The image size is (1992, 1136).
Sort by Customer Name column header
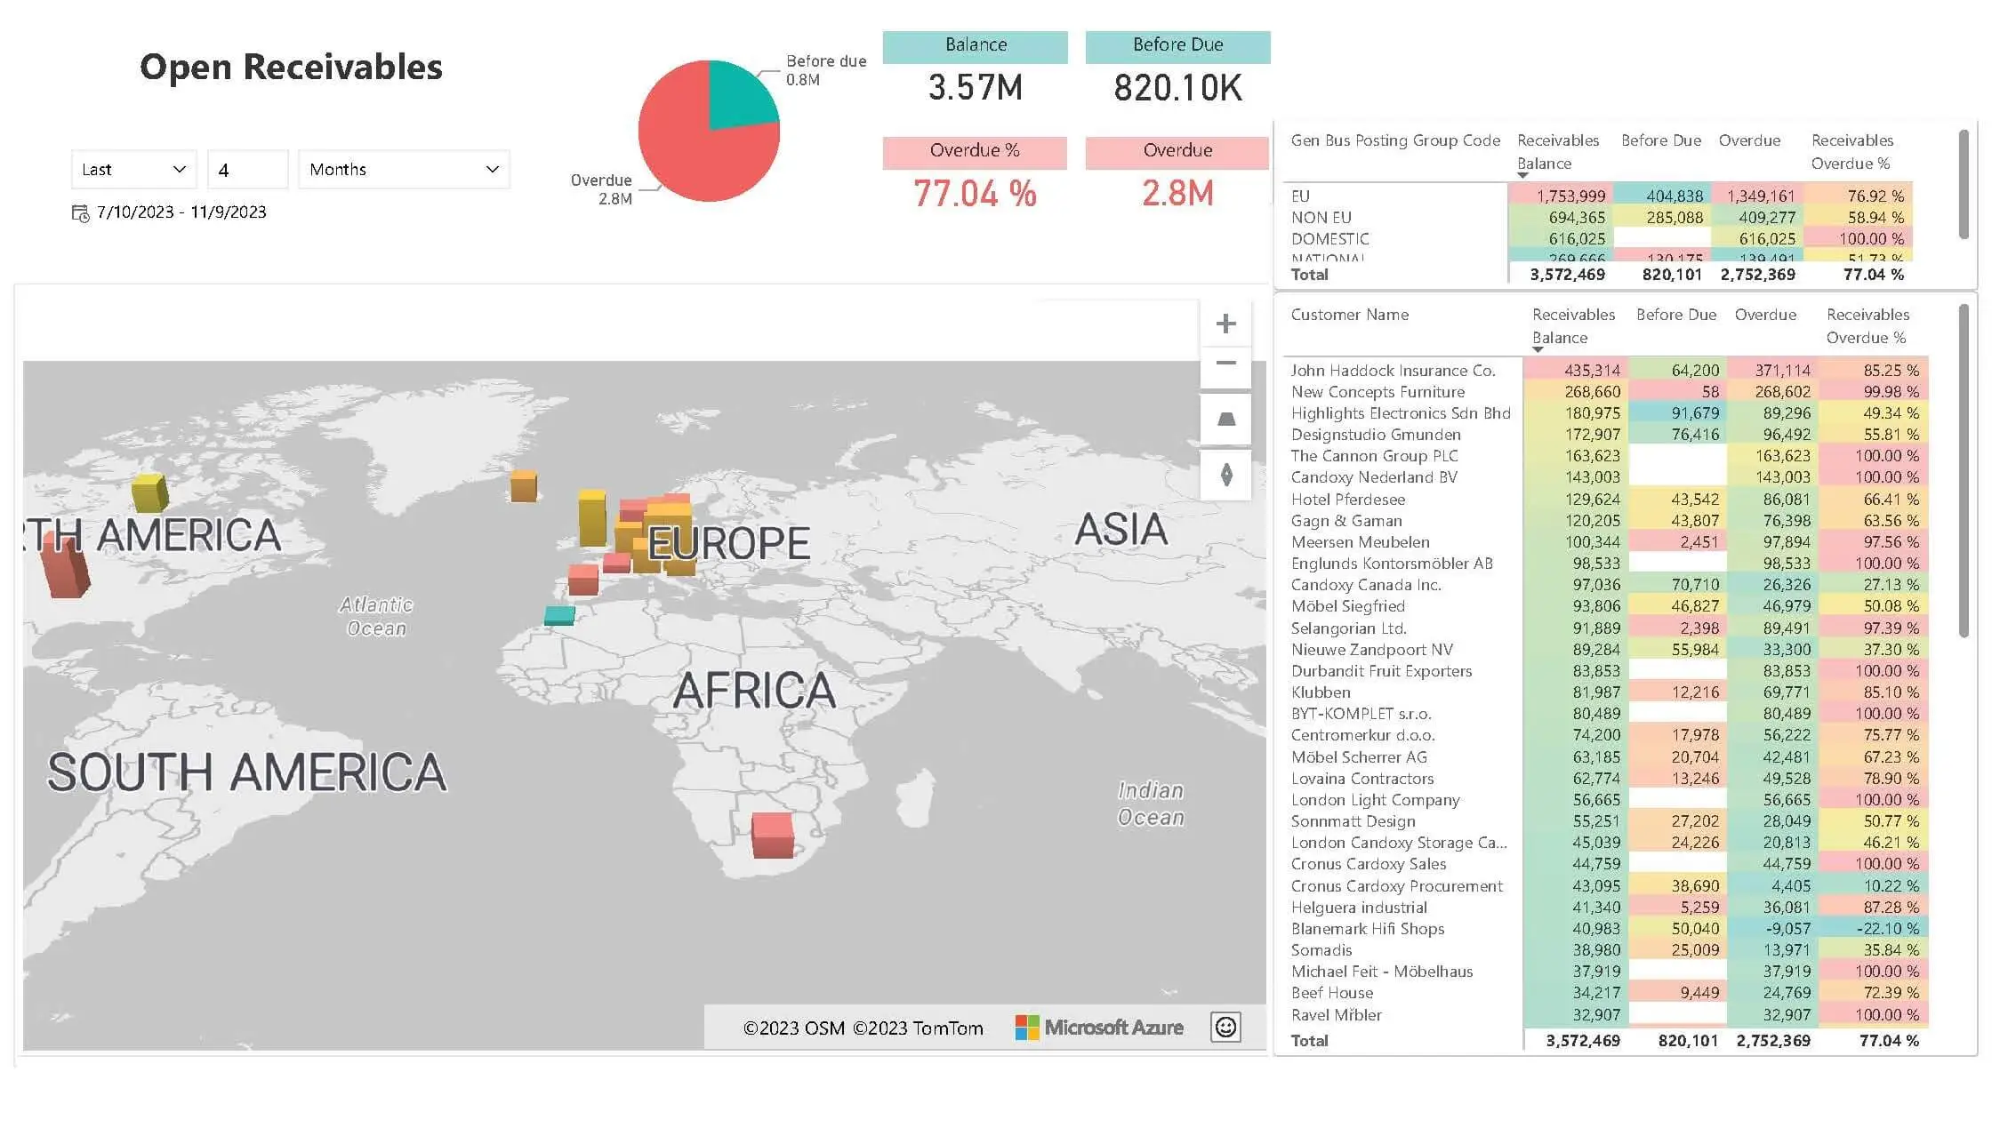[1349, 315]
